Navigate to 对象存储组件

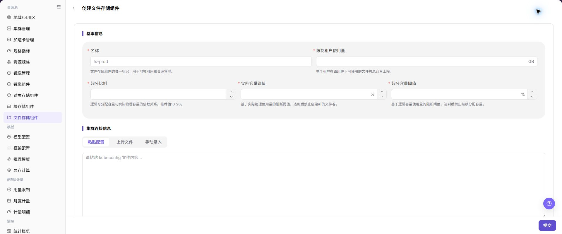point(32,95)
